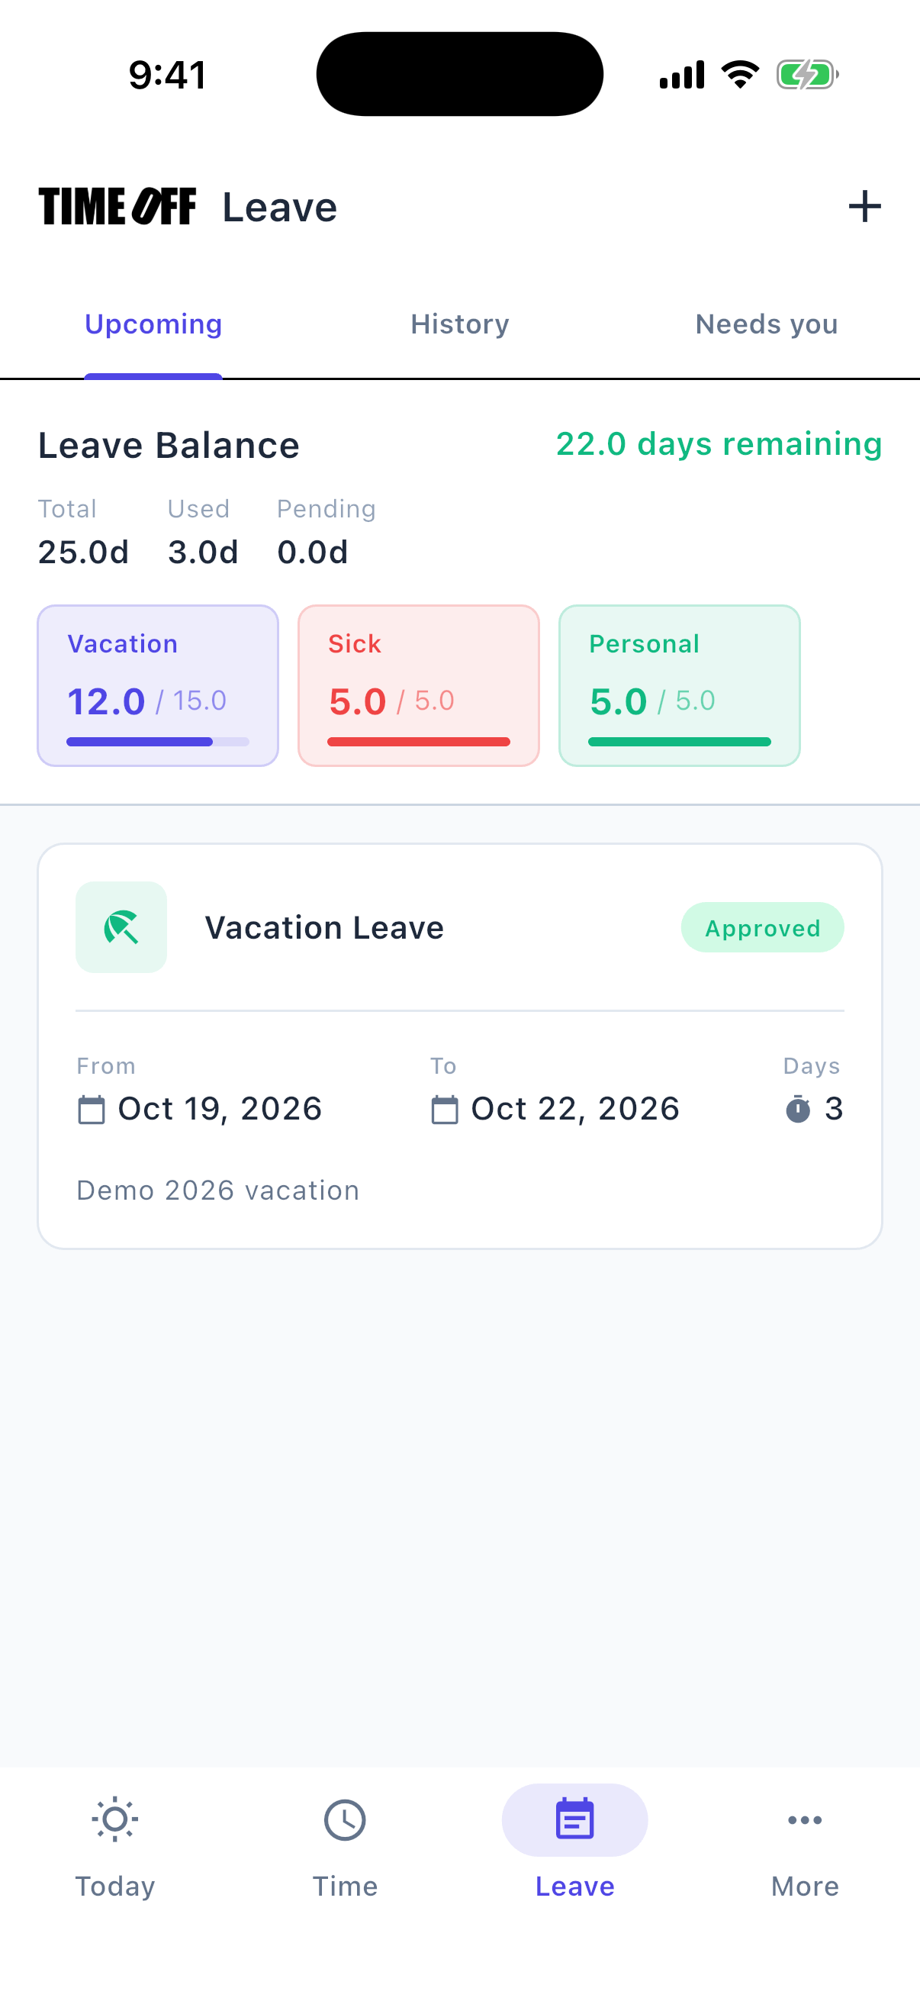Image resolution: width=920 pixels, height=2001 pixels.
Task: Open the Time clock icon tab
Action: point(345,1819)
